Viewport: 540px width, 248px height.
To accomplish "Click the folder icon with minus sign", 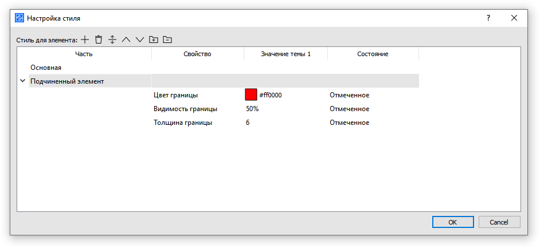I will coord(167,40).
